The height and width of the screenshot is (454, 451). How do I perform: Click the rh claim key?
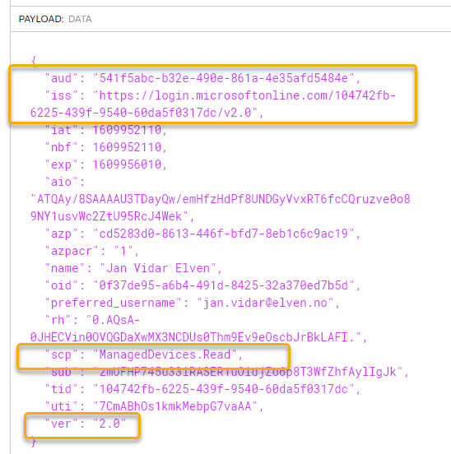tap(58, 320)
